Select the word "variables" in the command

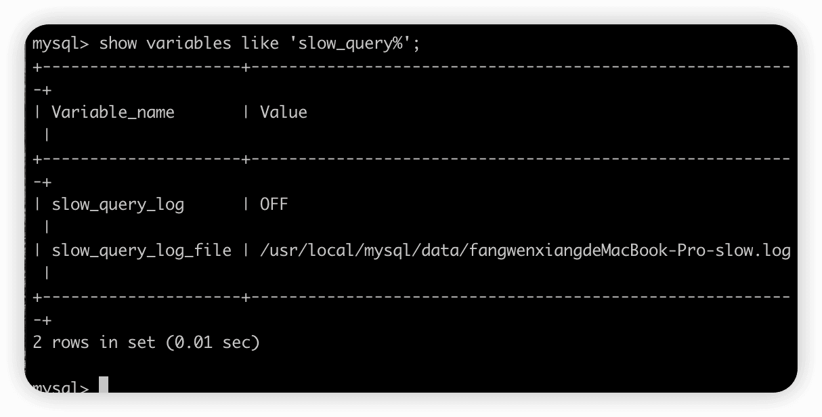tap(189, 43)
